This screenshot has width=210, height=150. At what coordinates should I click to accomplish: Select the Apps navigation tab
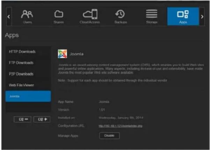click(183, 16)
